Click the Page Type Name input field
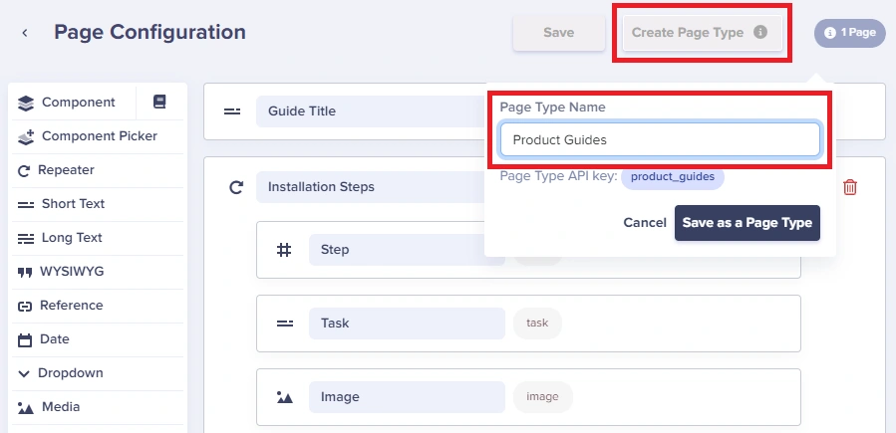Viewport: 896px width, 433px height. [x=660, y=139]
